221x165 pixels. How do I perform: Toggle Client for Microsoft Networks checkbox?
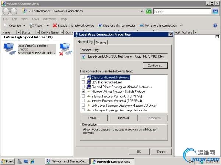pos(83,77)
